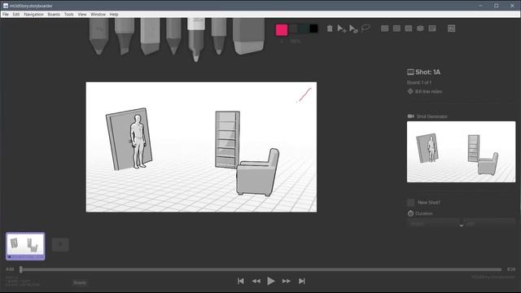
Task: Pick the black palette swatch
Action: tap(313, 28)
